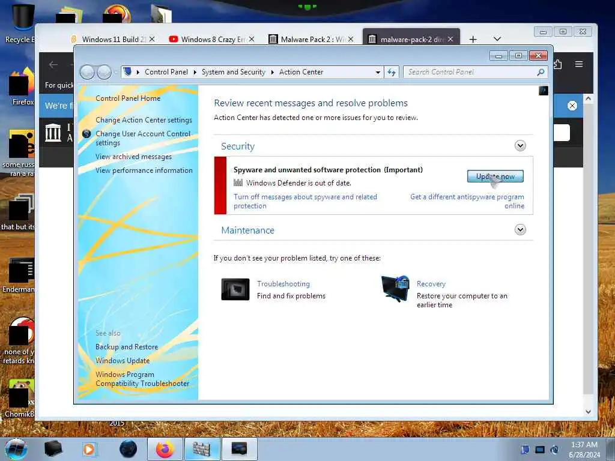The image size is (615, 461).
Task: Click the Firefox scrollbar down arrow
Action: (588, 412)
